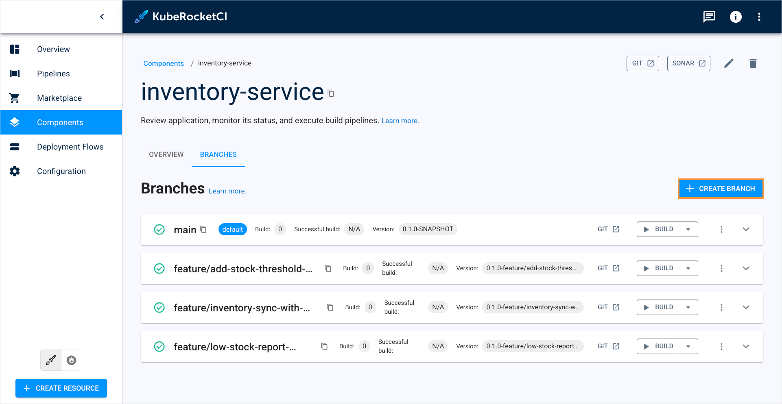Click the Create Branch button

(721, 189)
